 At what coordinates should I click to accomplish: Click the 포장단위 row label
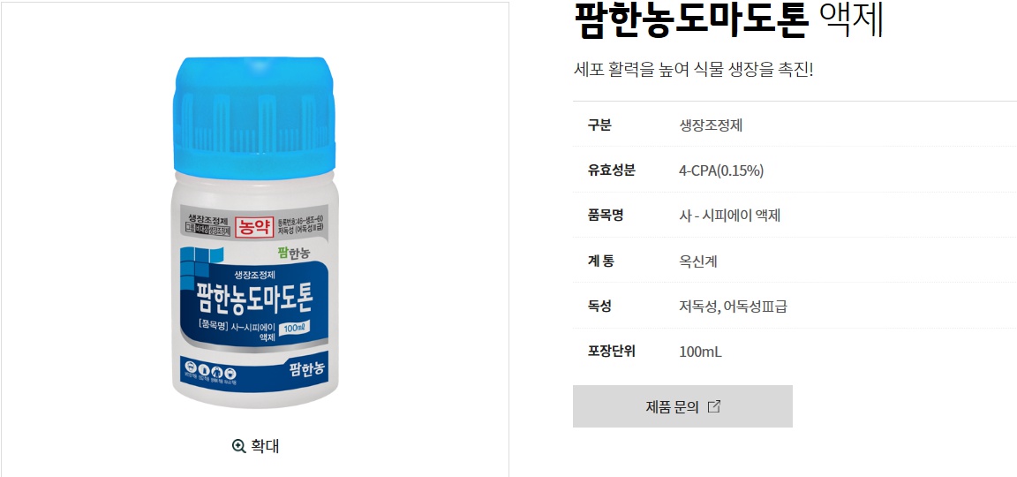click(611, 351)
